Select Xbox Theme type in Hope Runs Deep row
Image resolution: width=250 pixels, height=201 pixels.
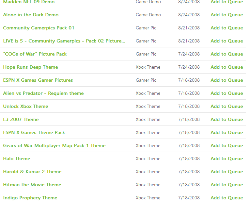[148, 67]
